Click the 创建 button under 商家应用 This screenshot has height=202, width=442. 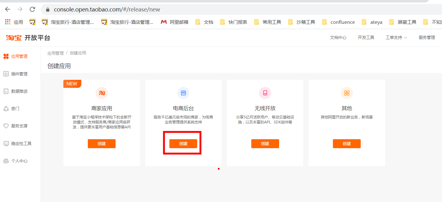click(102, 144)
